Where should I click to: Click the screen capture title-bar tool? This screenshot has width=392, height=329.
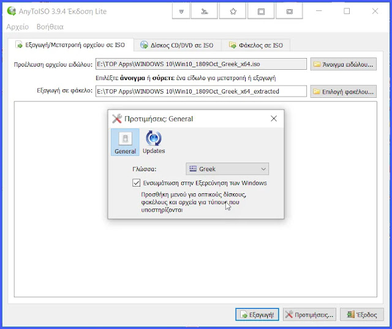289,12
